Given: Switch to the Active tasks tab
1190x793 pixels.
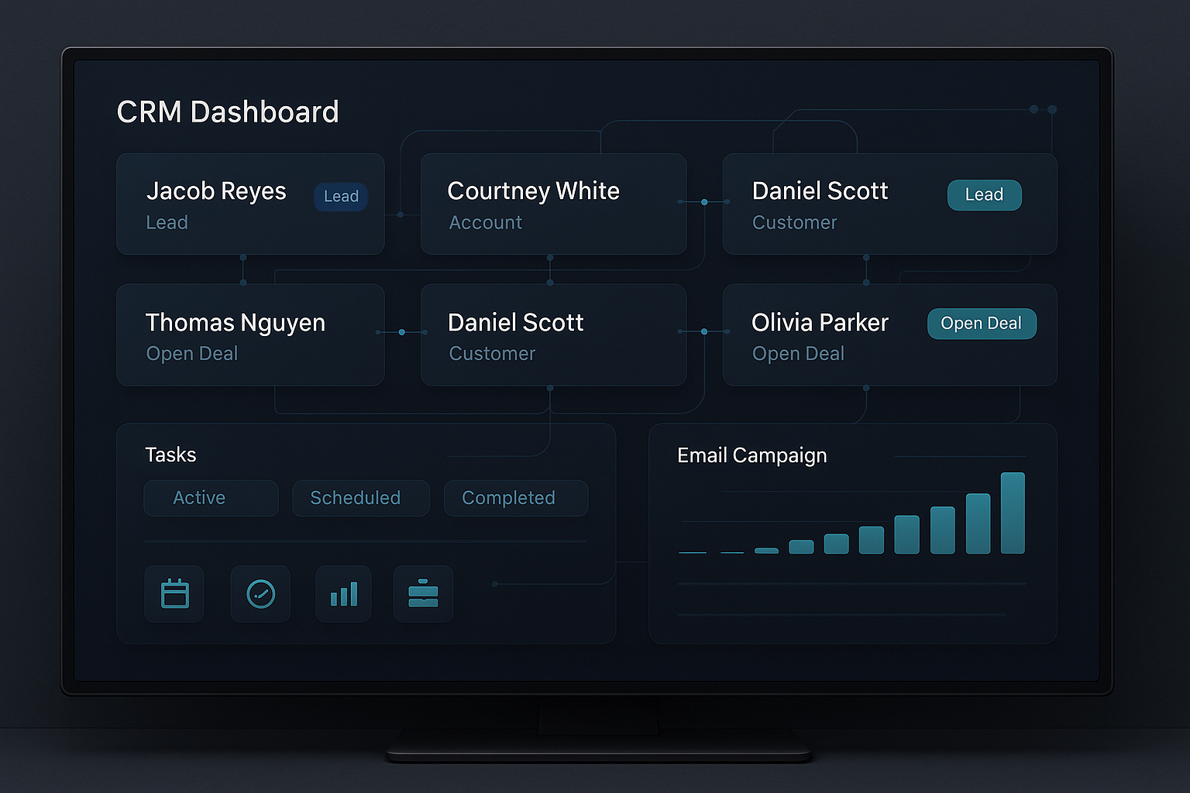Looking at the screenshot, I should pyautogui.click(x=210, y=498).
